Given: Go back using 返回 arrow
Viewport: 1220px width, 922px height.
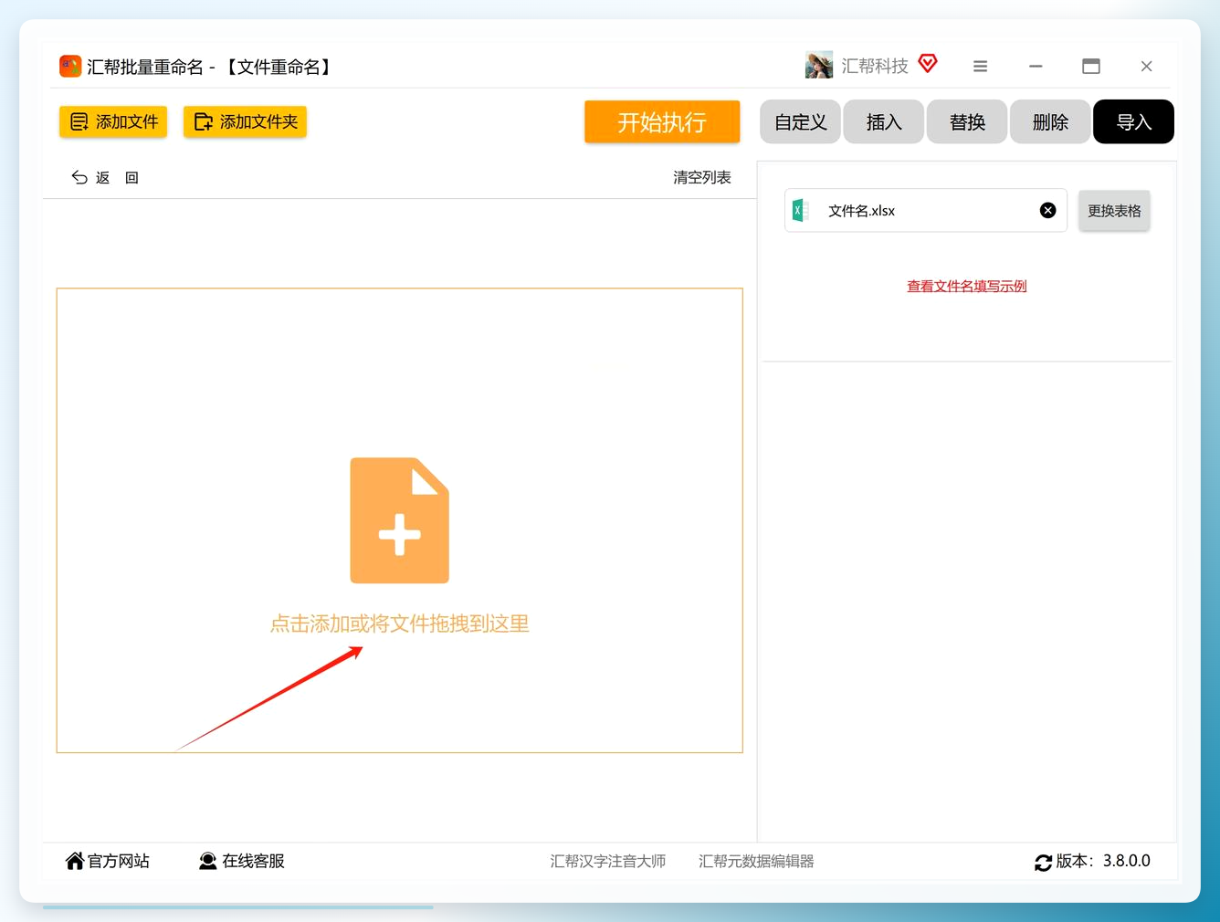Looking at the screenshot, I should pos(104,177).
